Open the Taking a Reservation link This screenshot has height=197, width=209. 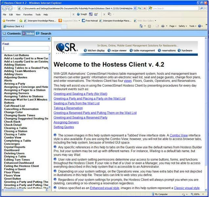68,108
